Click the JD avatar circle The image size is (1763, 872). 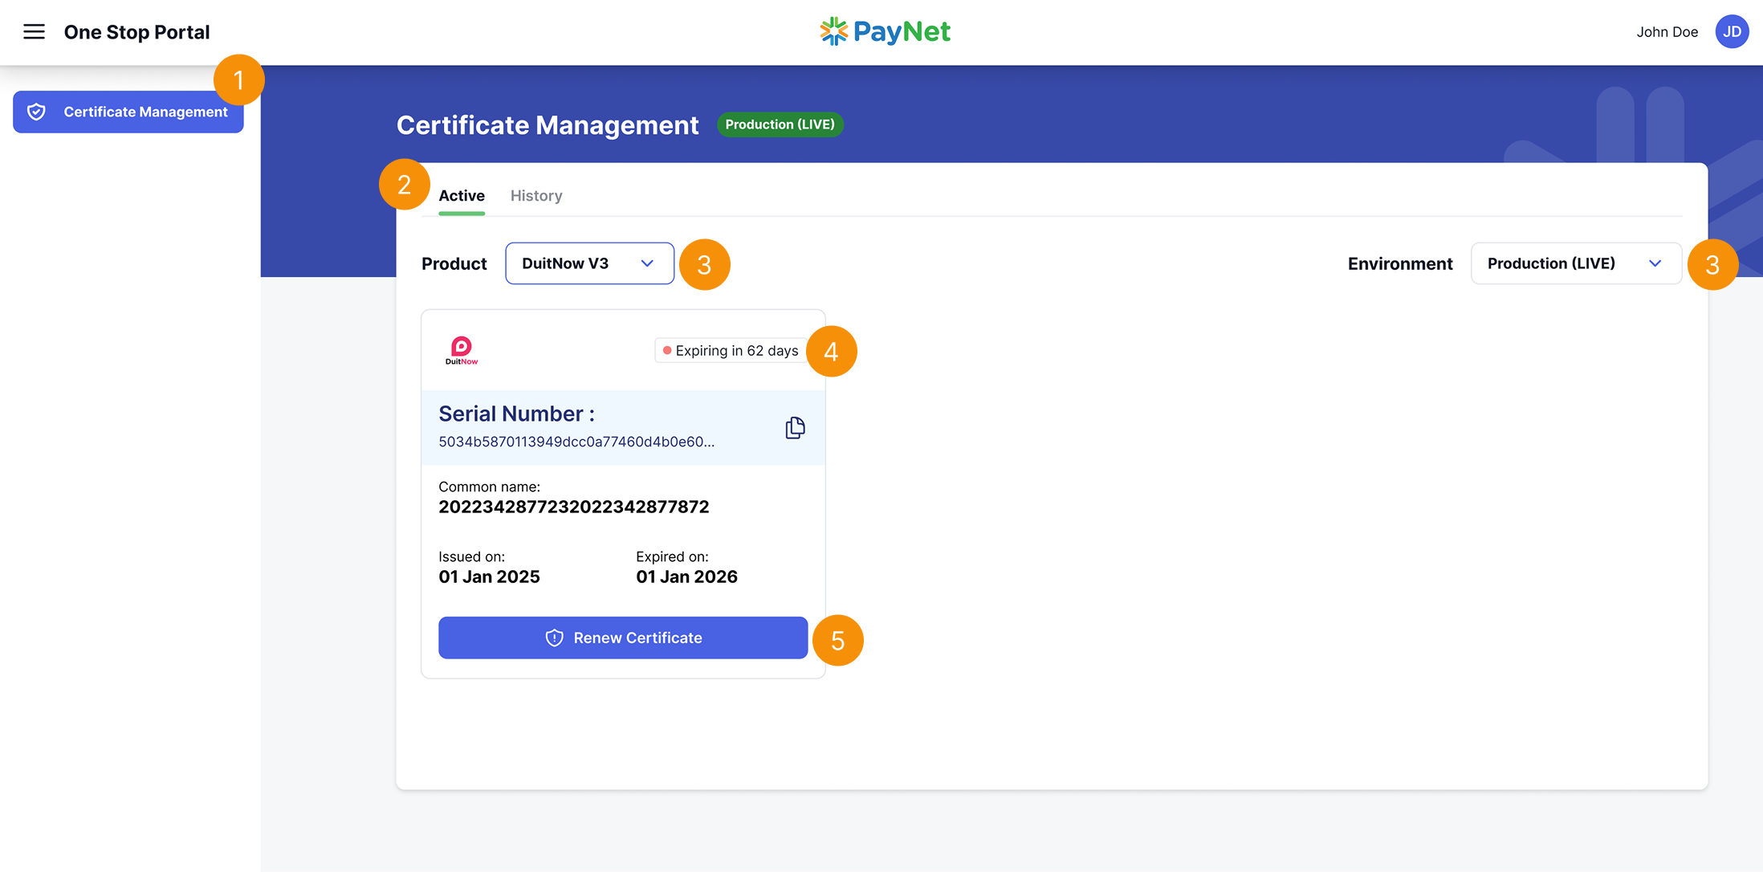click(x=1732, y=31)
